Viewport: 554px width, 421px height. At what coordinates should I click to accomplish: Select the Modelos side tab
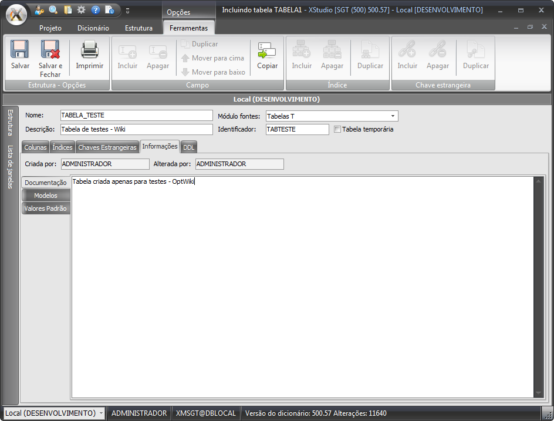46,196
